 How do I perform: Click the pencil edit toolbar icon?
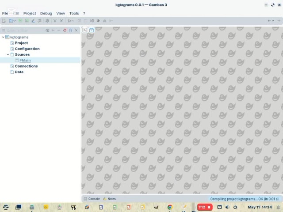click(33, 21)
